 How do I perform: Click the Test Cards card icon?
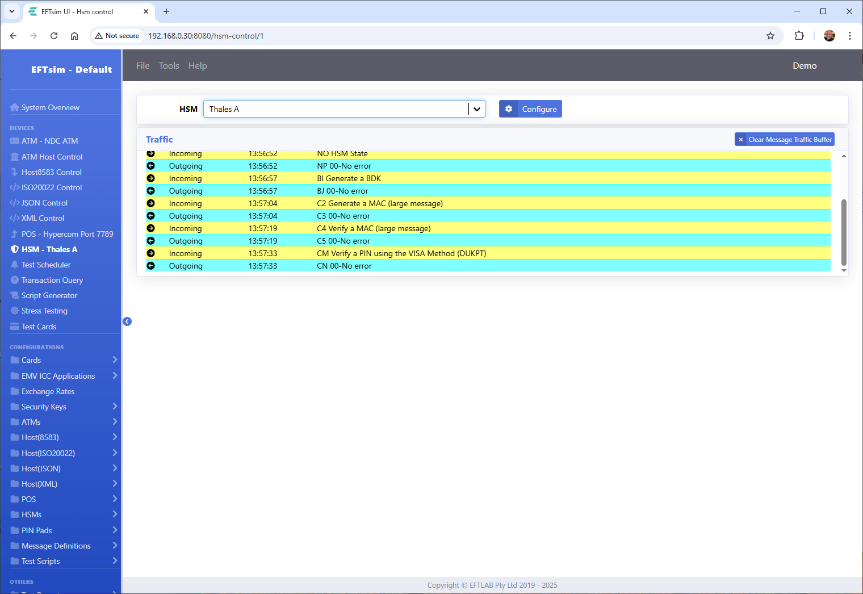click(x=15, y=327)
